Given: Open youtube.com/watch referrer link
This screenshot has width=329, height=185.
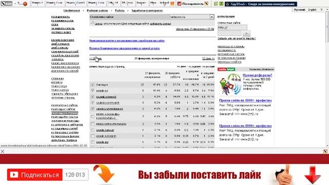Looking at the screenshot, I should (x=107, y=103).
